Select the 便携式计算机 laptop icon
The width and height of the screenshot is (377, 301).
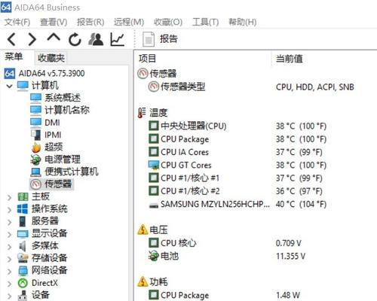[x=35, y=172]
